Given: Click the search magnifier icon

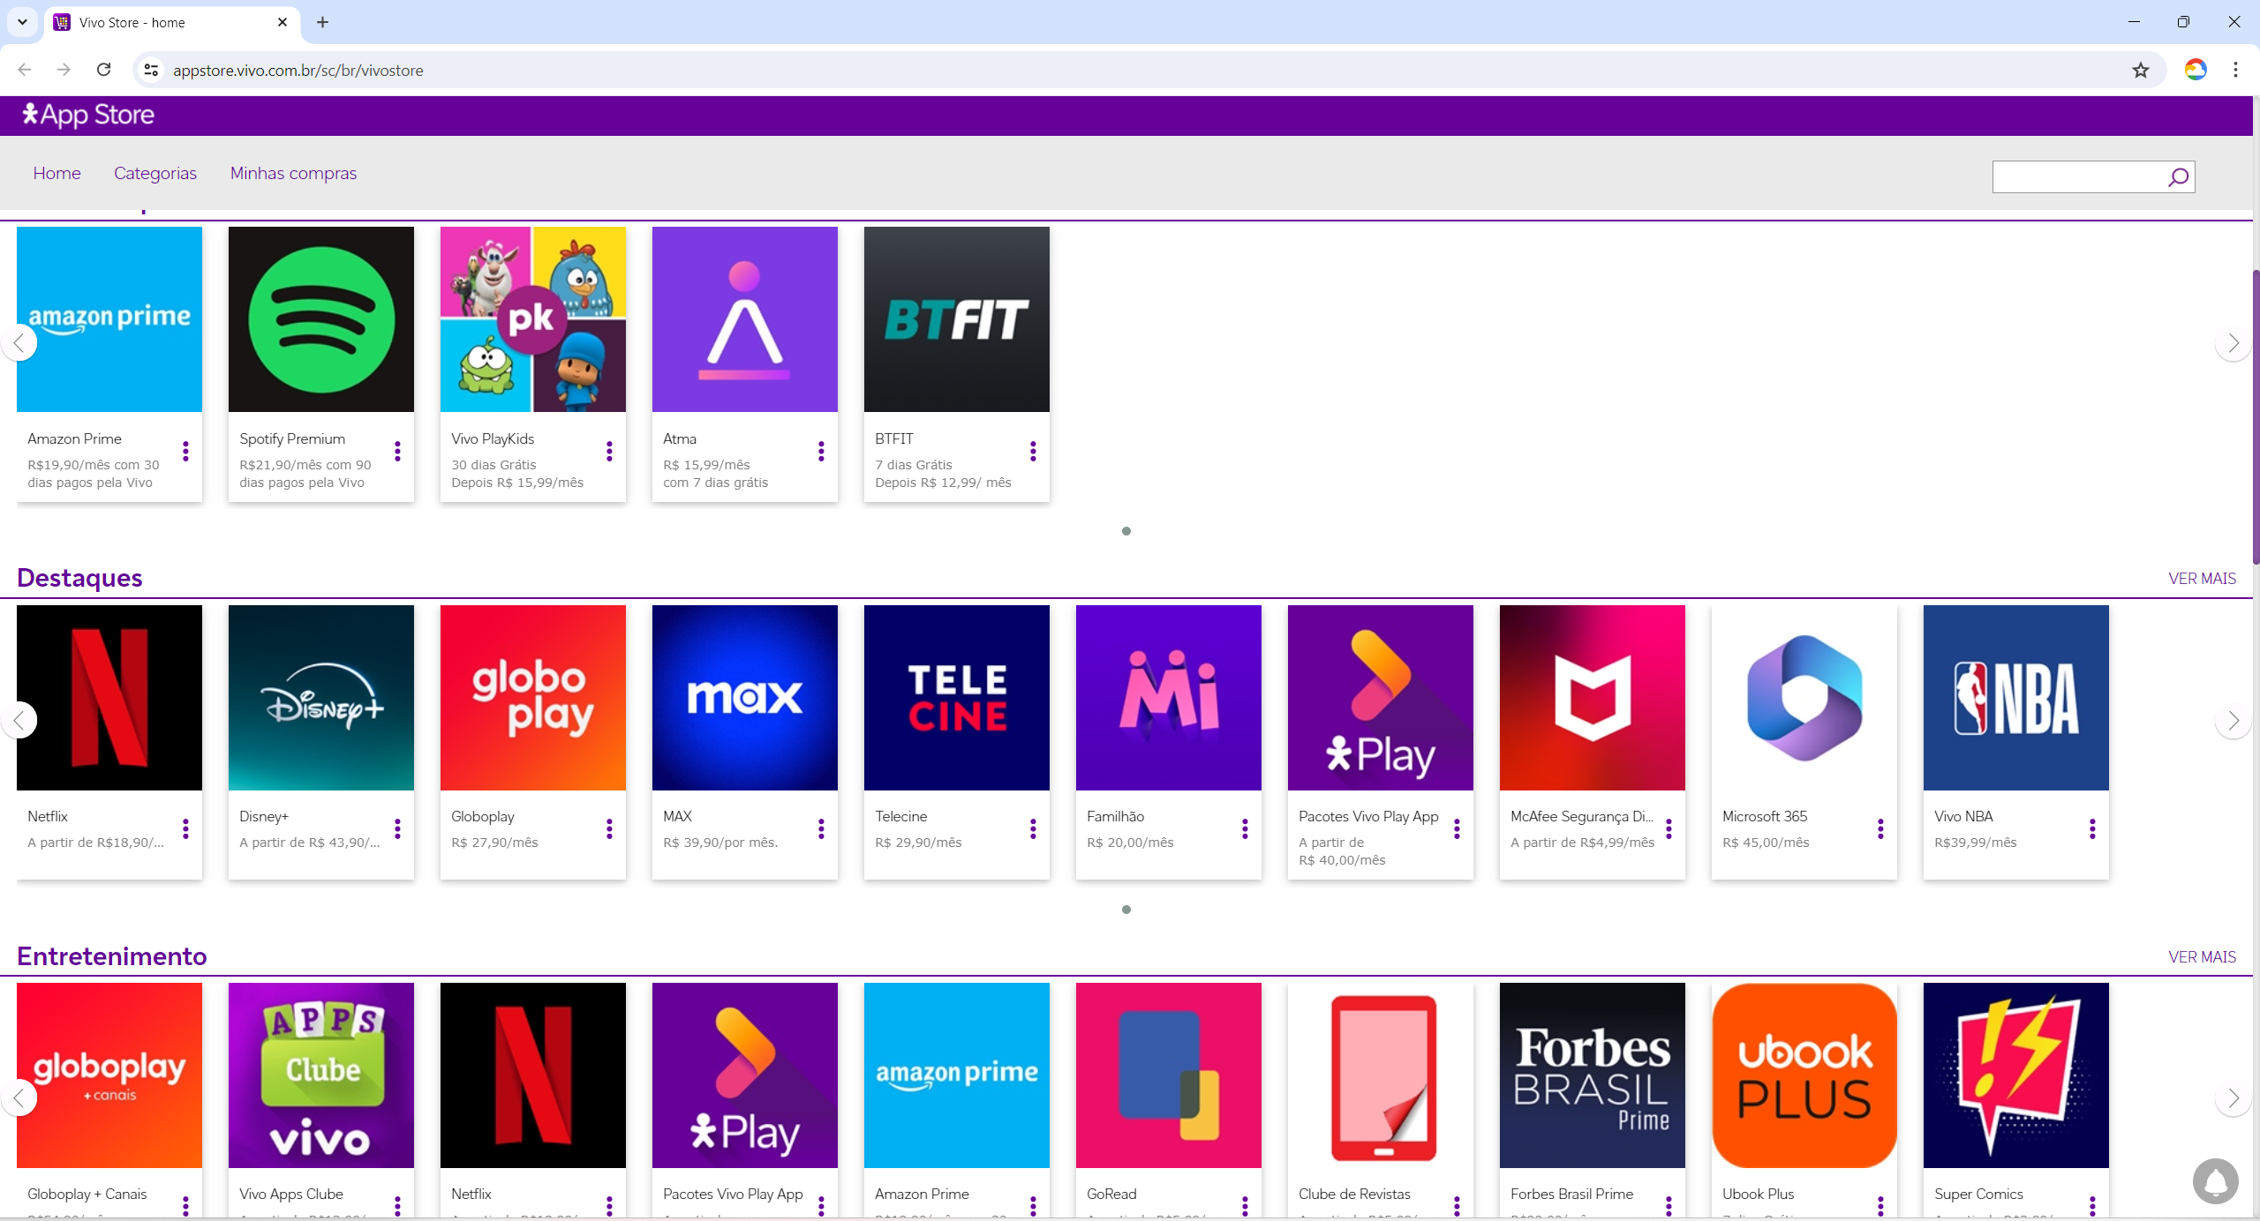Looking at the screenshot, I should click(2178, 177).
